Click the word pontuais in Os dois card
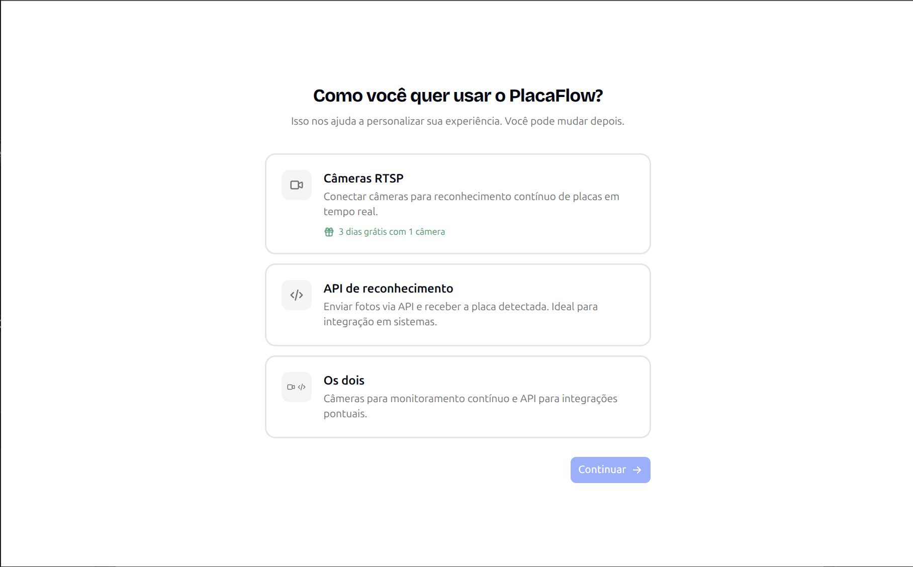This screenshot has width=913, height=567. [345, 414]
